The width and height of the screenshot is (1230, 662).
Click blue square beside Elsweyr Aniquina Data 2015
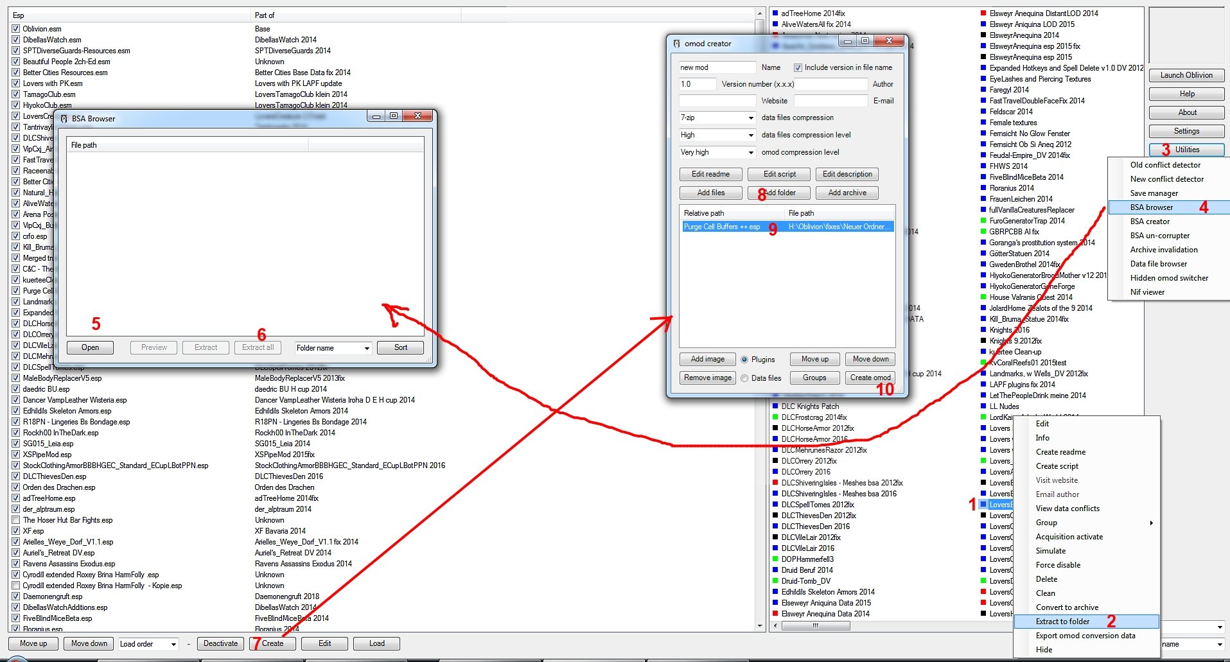point(775,603)
